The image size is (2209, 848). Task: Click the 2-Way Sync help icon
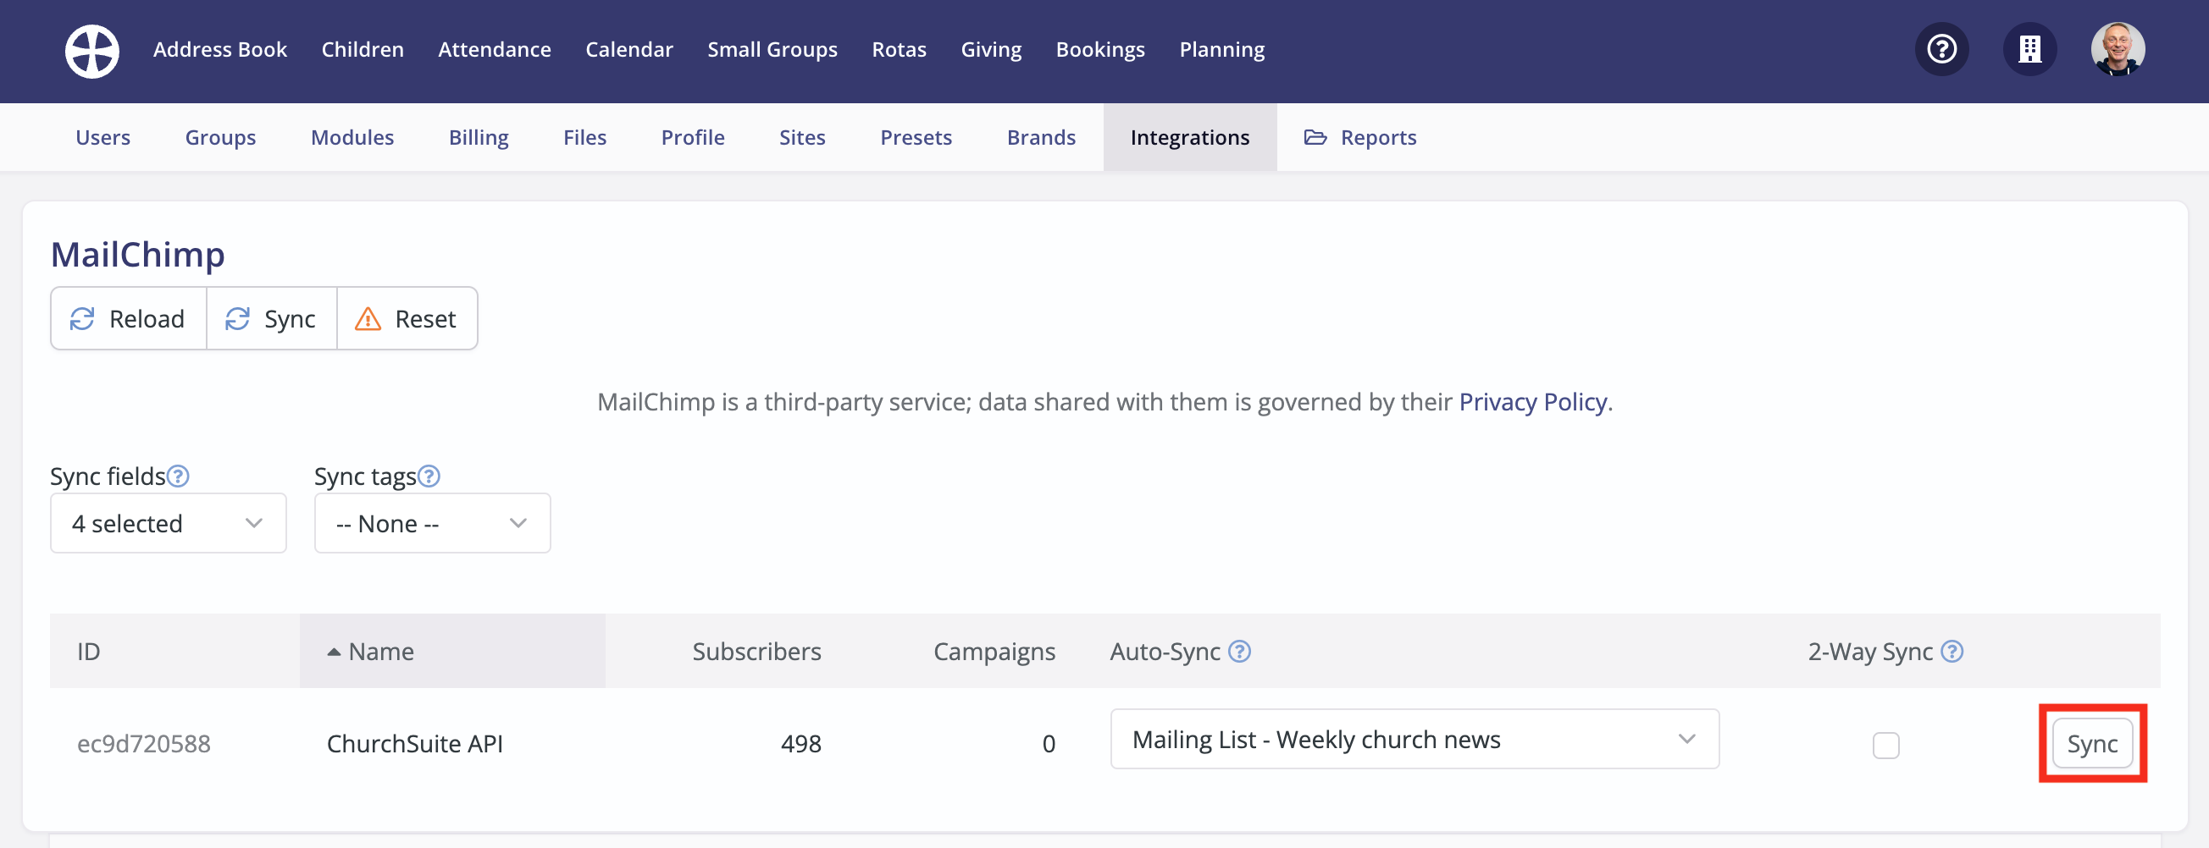point(1952,652)
